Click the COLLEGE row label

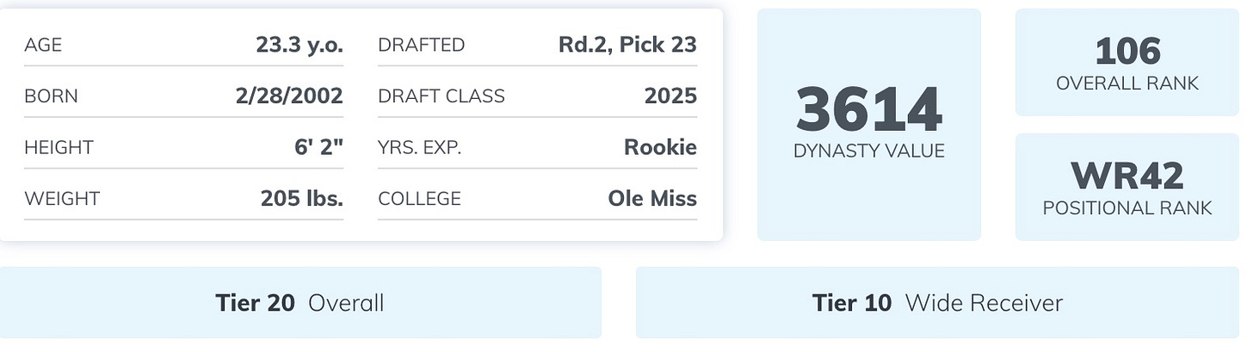click(419, 199)
